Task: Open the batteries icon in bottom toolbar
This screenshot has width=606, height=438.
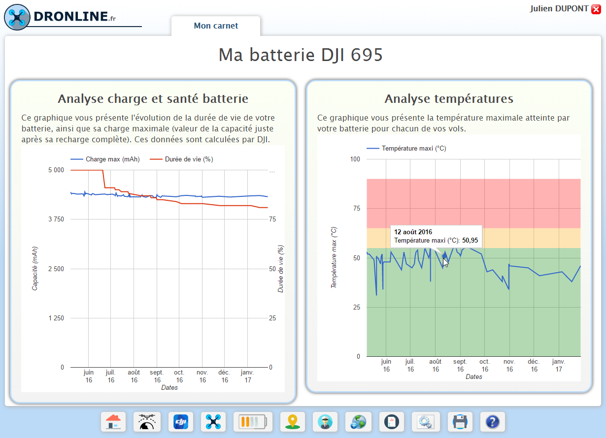Action: tap(253, 422)
